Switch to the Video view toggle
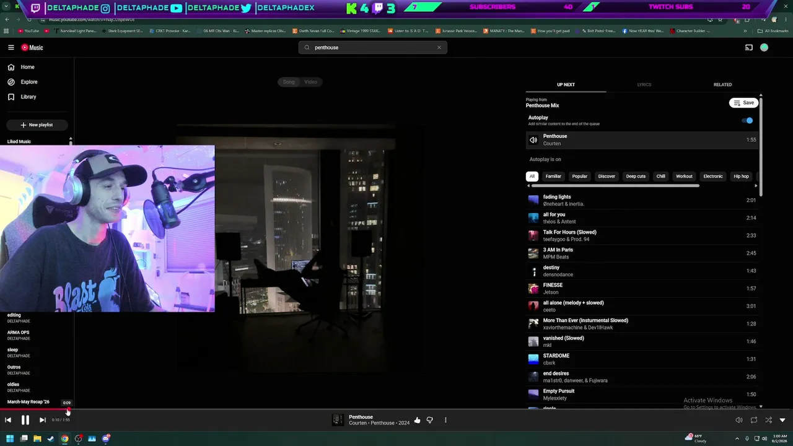Image resolution: width=793 pixels, height=446 pixels. pos(311,82)
